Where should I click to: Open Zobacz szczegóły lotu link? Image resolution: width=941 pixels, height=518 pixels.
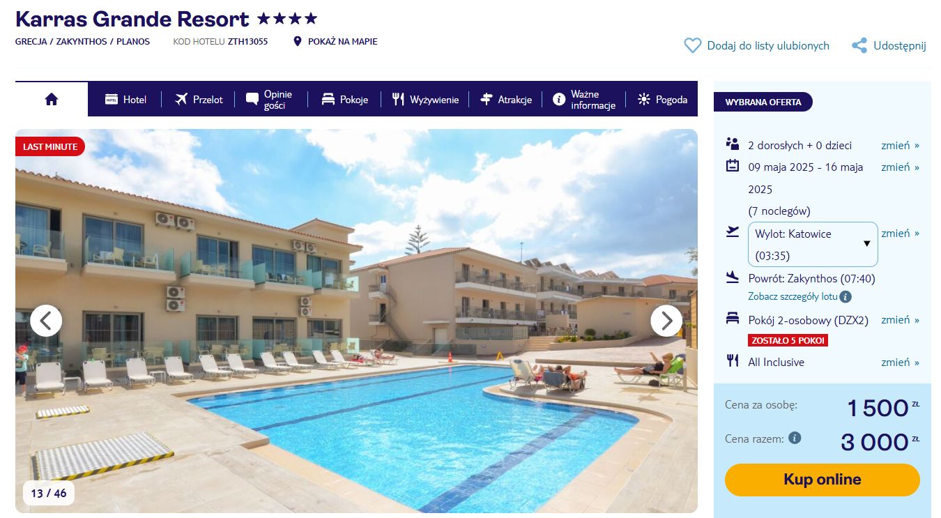coord(793,296)
